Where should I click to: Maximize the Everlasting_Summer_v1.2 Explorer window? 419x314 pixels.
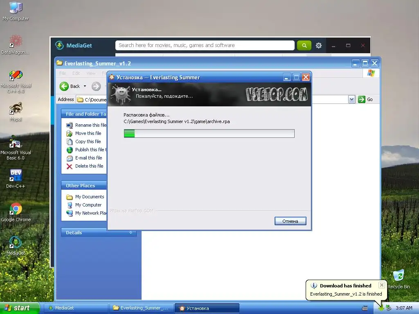coord(365,63)
